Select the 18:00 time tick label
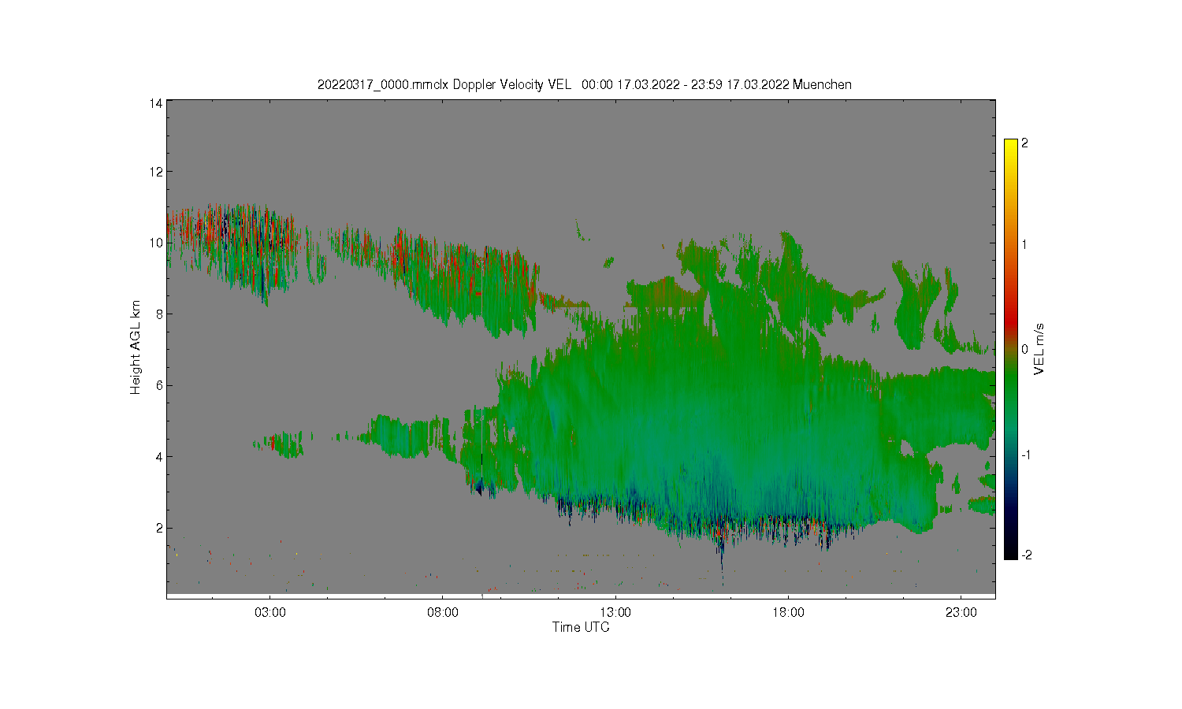1182x709 pixels. point(788,612)
